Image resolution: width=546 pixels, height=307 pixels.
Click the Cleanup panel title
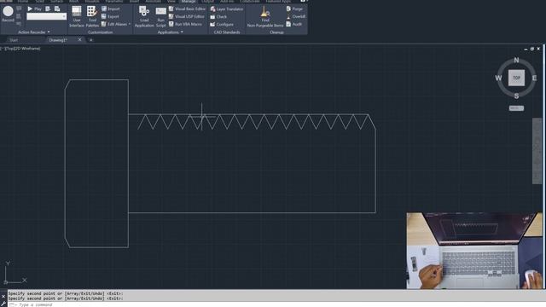276,32
